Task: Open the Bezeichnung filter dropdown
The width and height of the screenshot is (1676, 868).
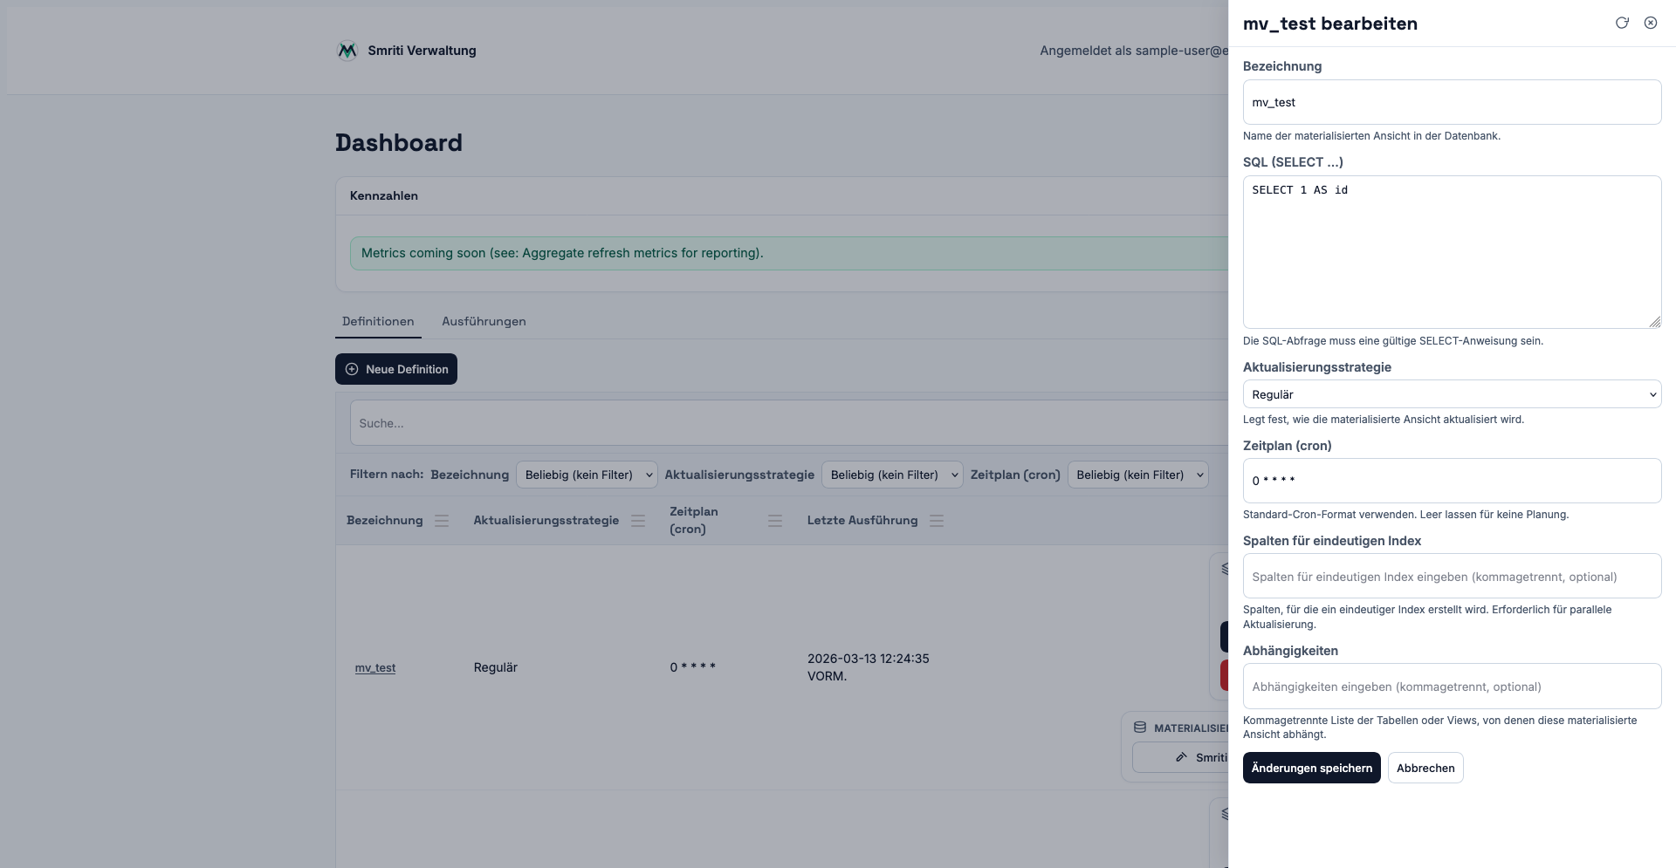Action: pos(587,475)
